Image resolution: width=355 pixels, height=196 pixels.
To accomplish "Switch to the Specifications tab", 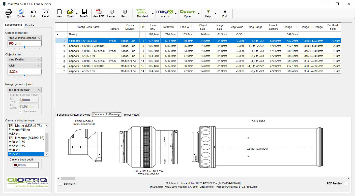I will tap(13, 25).
